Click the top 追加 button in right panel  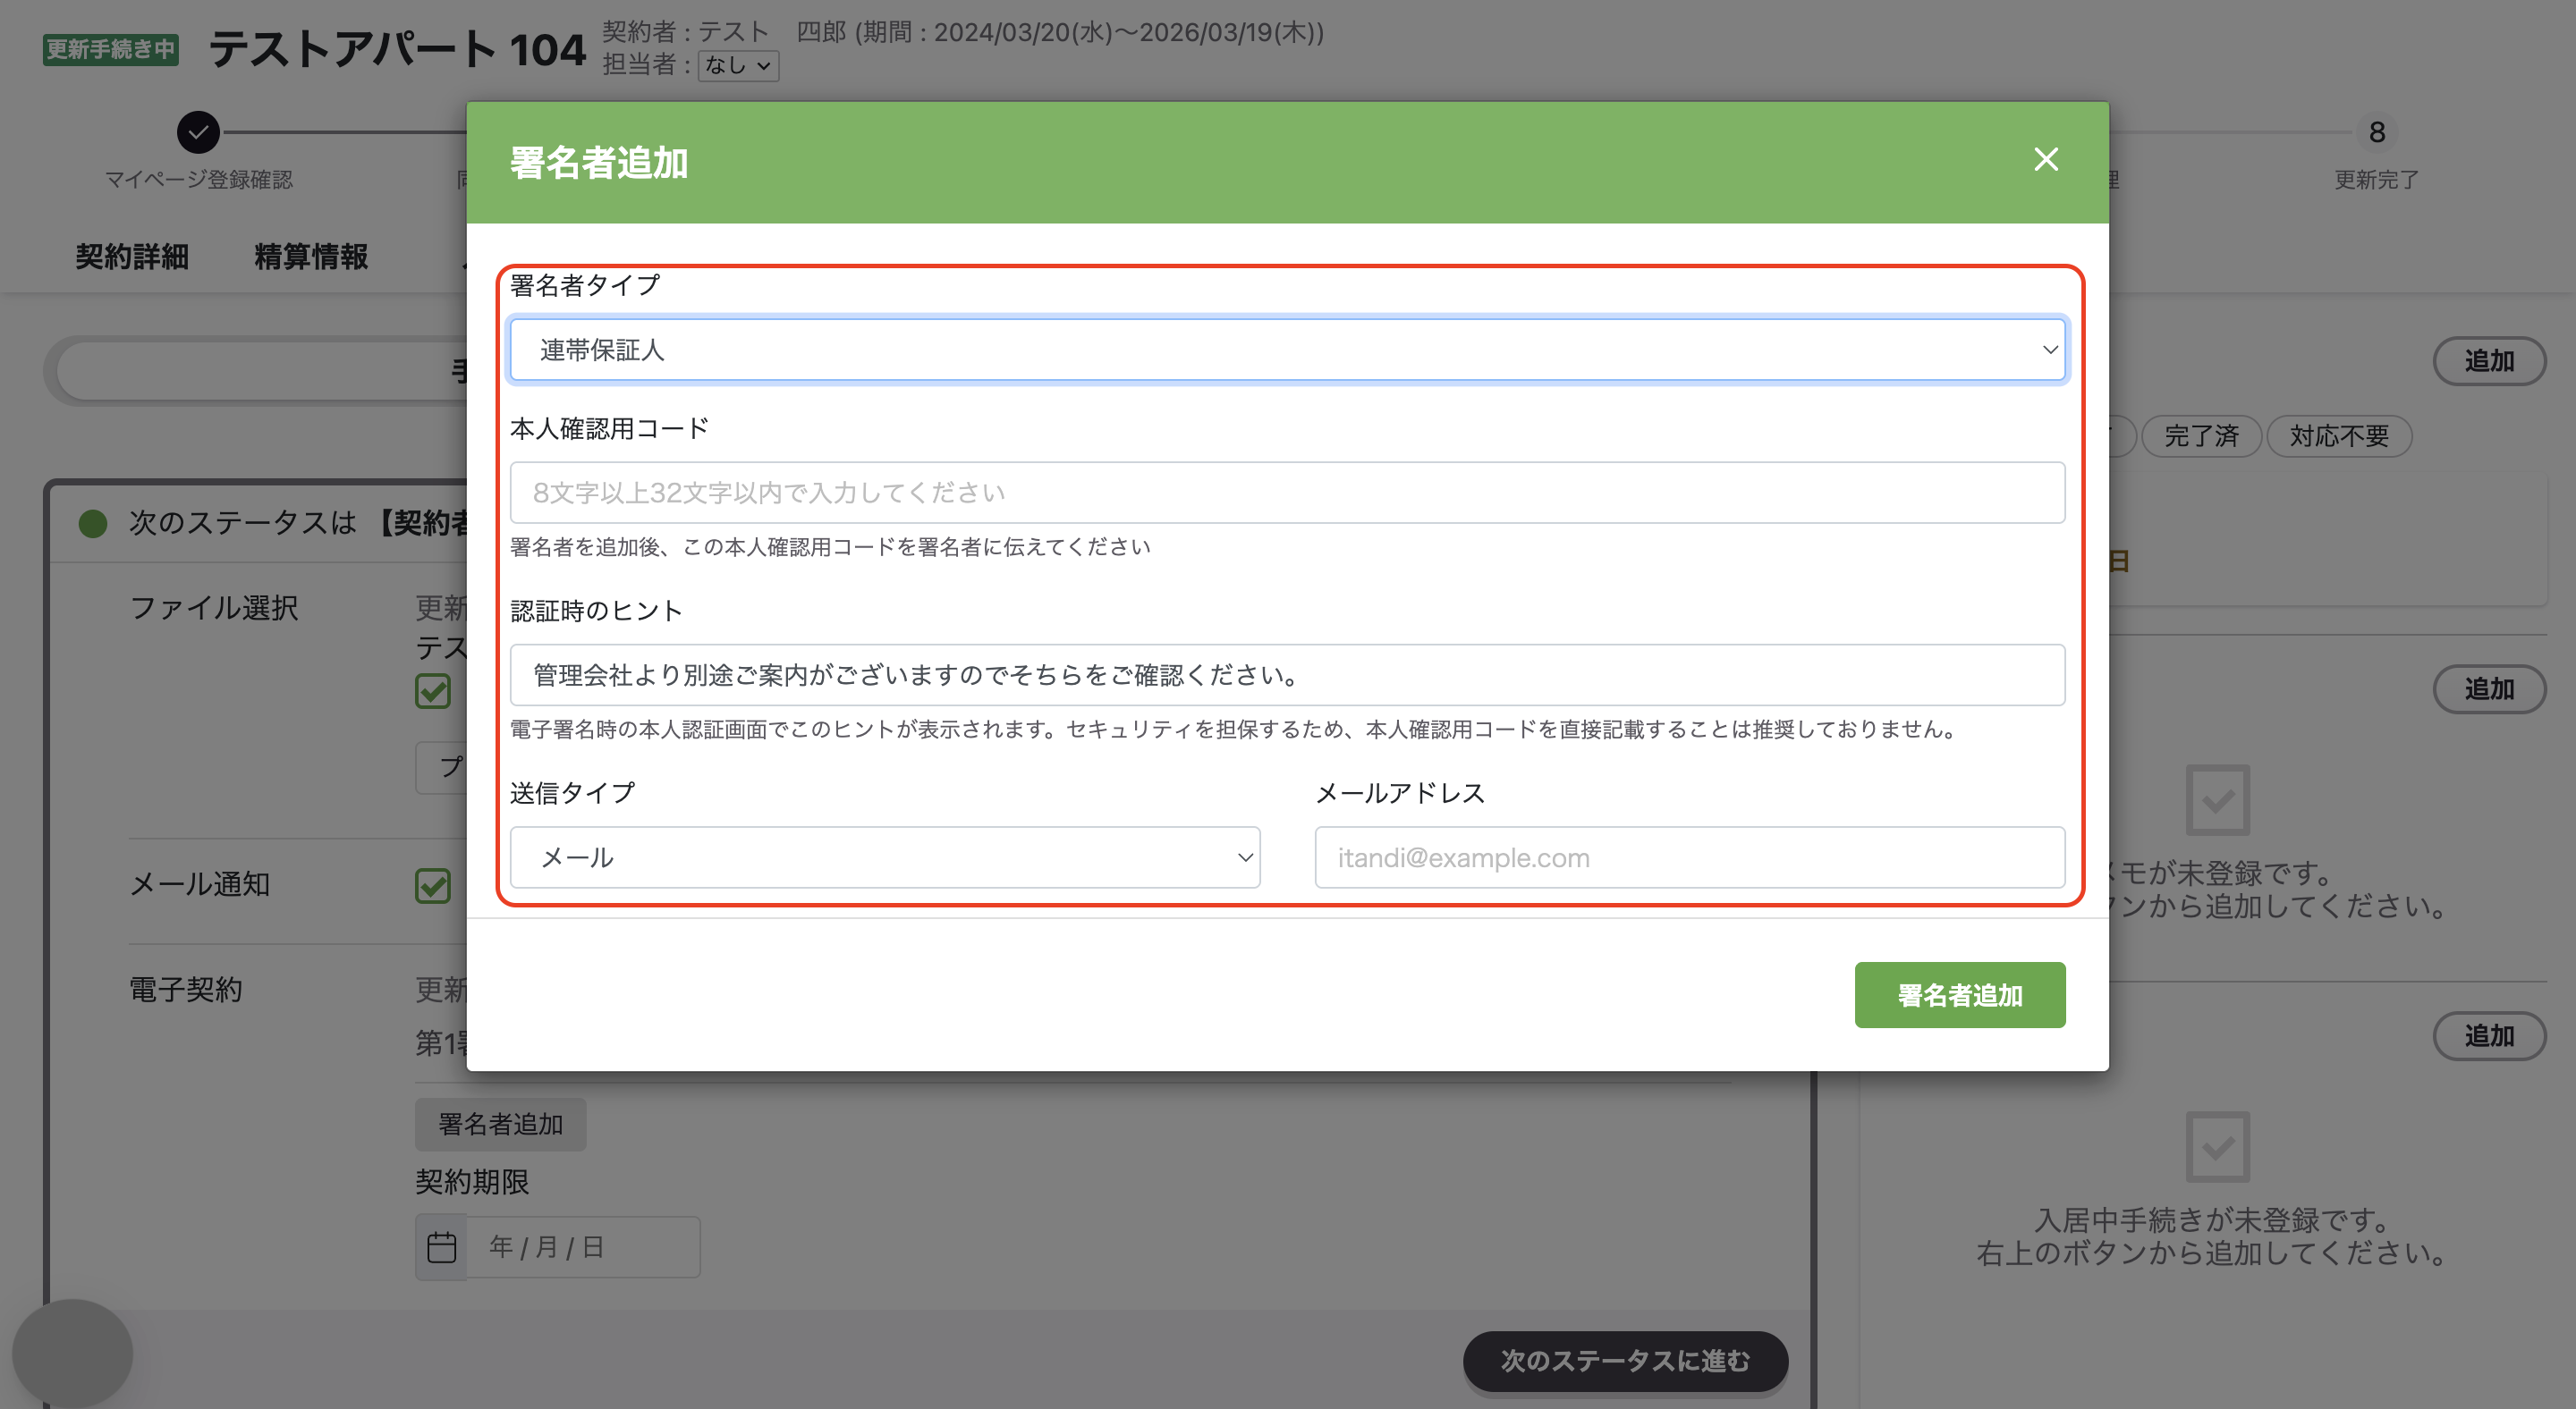click(x=2489, y=361)
